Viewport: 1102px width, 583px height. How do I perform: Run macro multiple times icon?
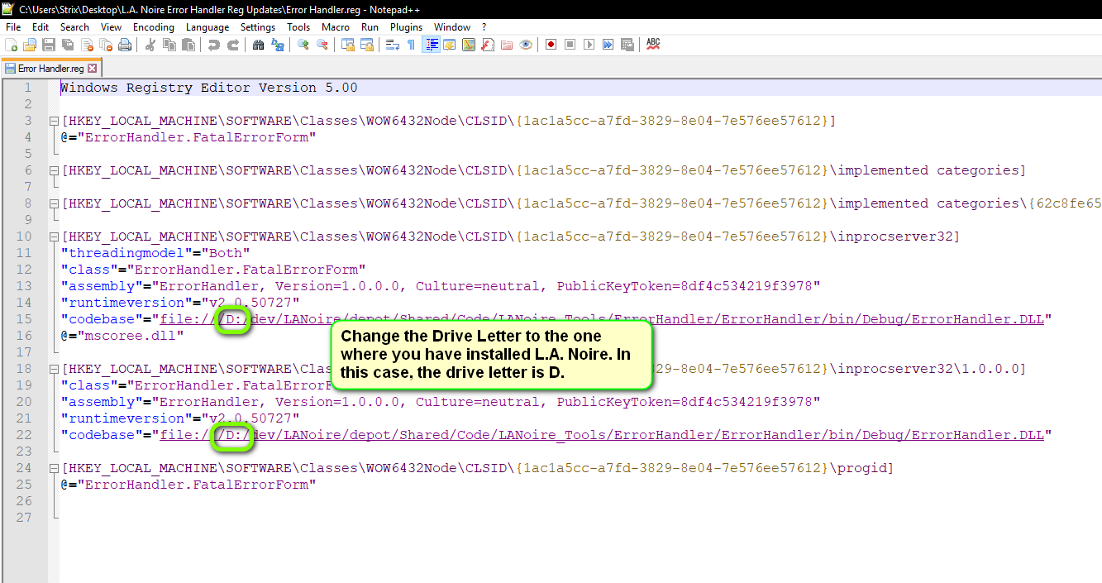tap(608, 45)
